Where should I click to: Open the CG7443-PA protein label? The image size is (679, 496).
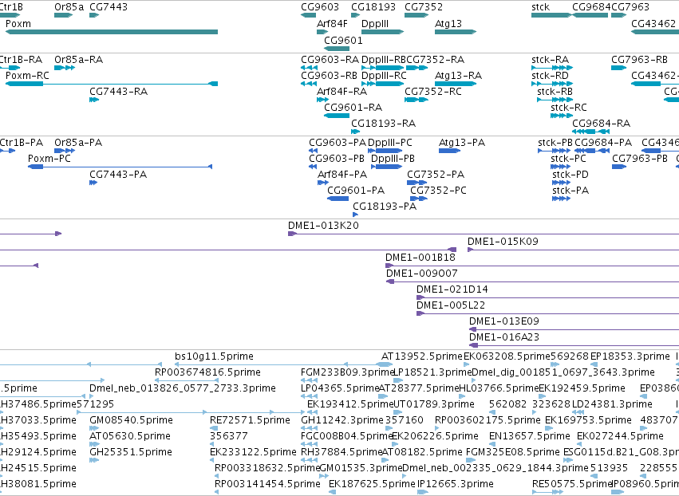pos(118,175)
